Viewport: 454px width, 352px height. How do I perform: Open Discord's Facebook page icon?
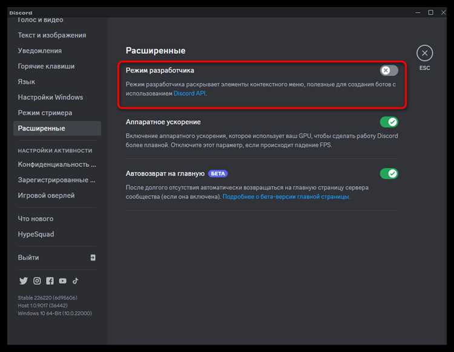tap(50, 281)
